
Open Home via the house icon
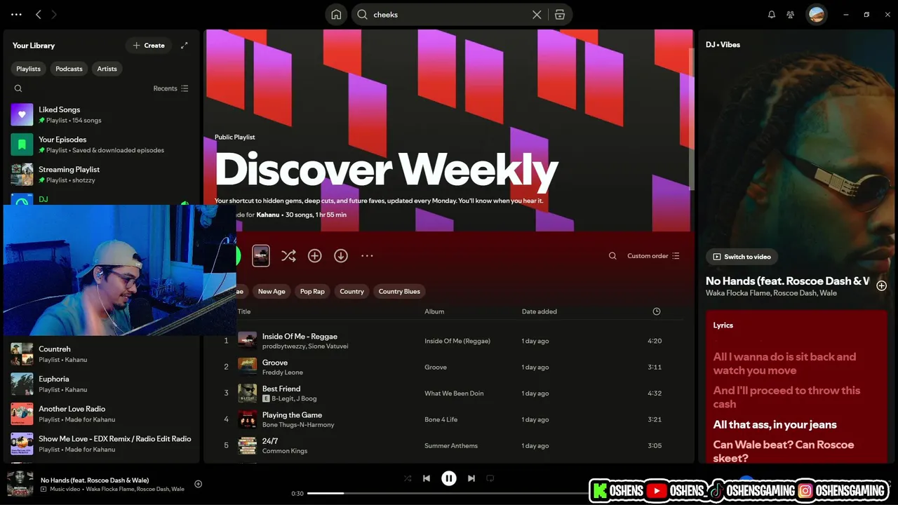pyautogui.click(x=336, y=15)
